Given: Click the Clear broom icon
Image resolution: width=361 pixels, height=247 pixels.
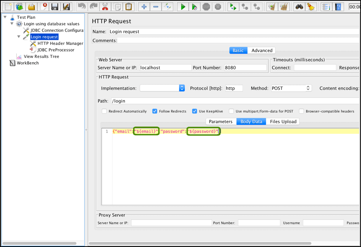Looking at the screenshot, I should pos(272,6).
